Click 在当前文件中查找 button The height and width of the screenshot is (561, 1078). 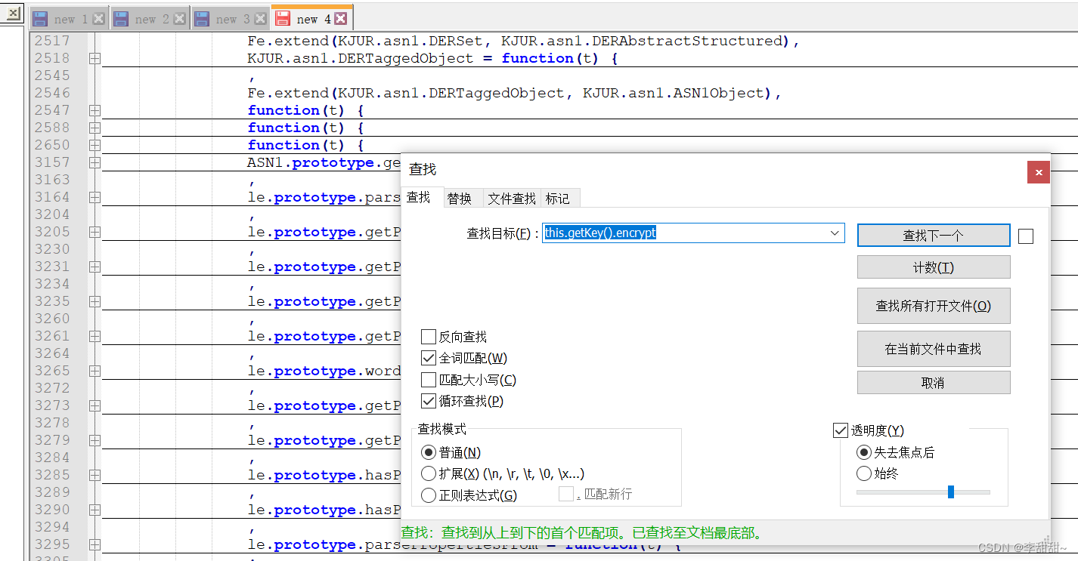pos(934,349)
